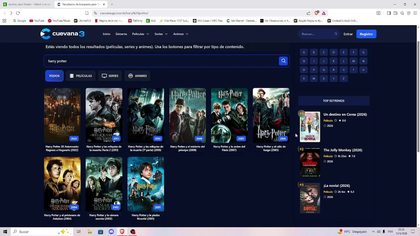Click the magnifier icon in header Buscar field
Screen dimensions: 420x236
coord(336,34)
